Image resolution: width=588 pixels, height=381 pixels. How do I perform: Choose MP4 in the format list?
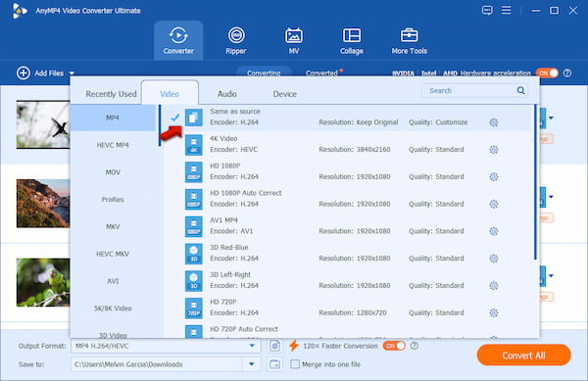point(113,118)
